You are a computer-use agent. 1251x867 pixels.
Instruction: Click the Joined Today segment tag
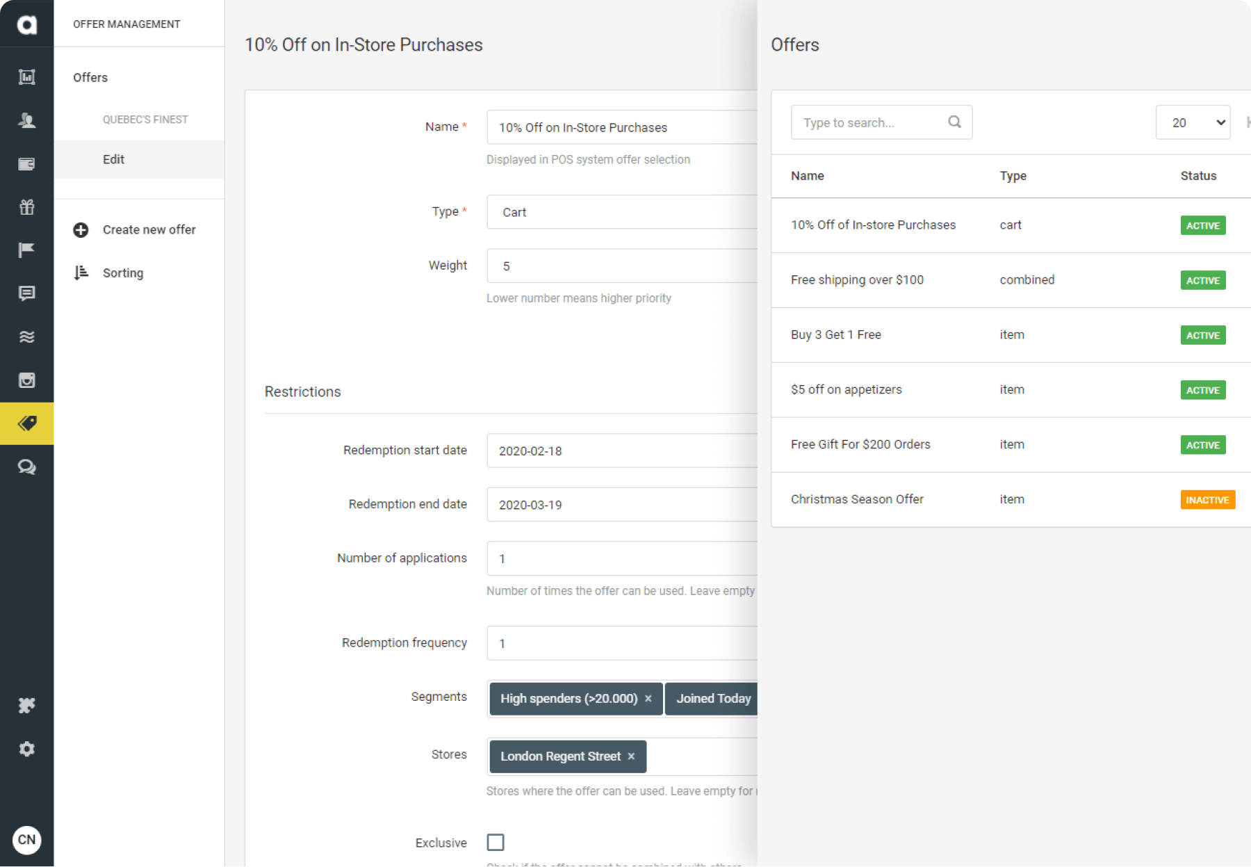tap(711, 699)
